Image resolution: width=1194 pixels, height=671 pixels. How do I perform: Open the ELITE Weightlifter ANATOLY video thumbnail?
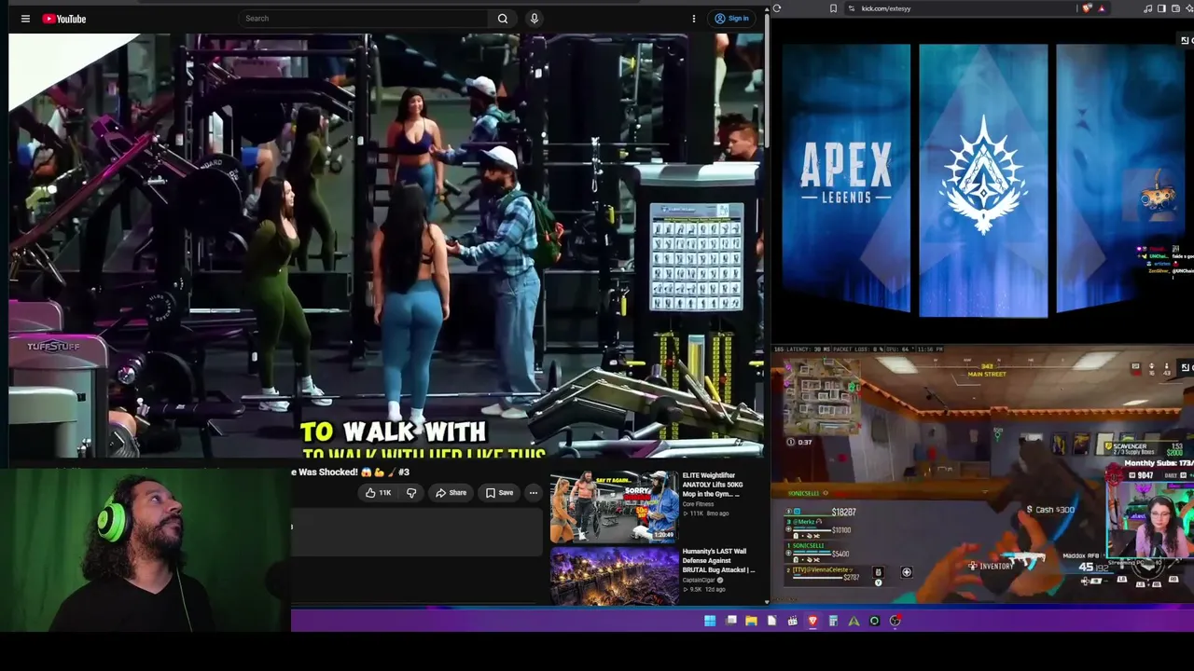(x=614, y=506)
